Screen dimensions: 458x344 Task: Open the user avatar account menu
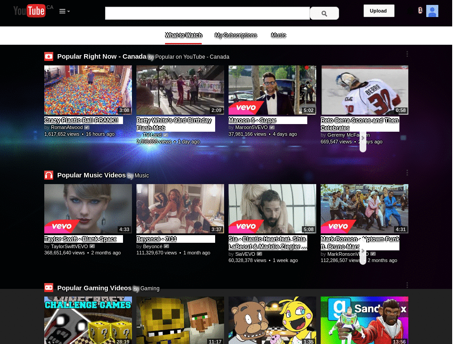click(432, 11)
